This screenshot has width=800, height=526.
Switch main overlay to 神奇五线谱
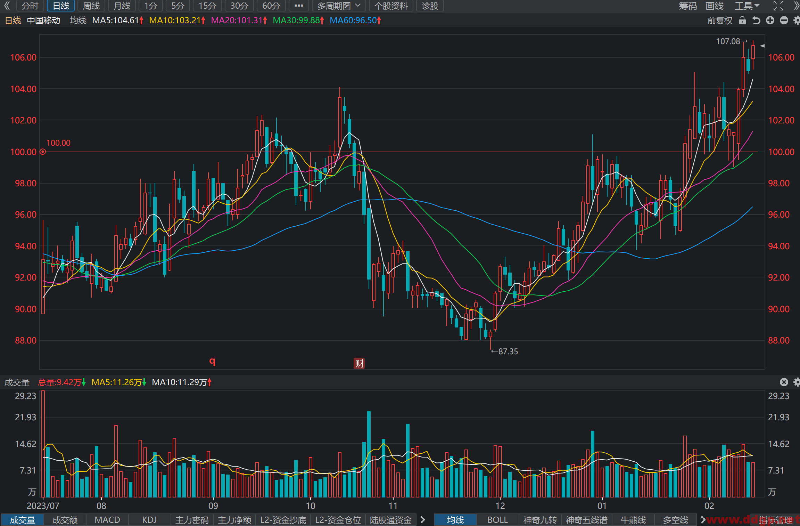point(587,520)
